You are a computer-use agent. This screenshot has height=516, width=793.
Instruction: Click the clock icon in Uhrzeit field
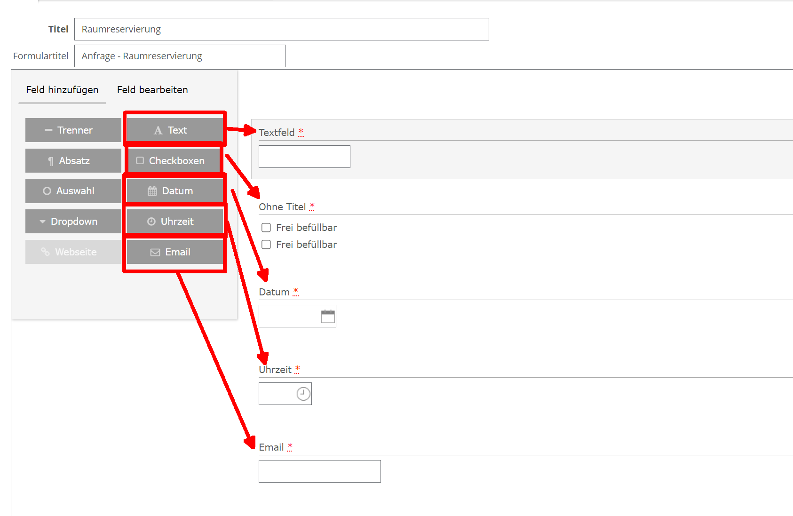(303, 394)
